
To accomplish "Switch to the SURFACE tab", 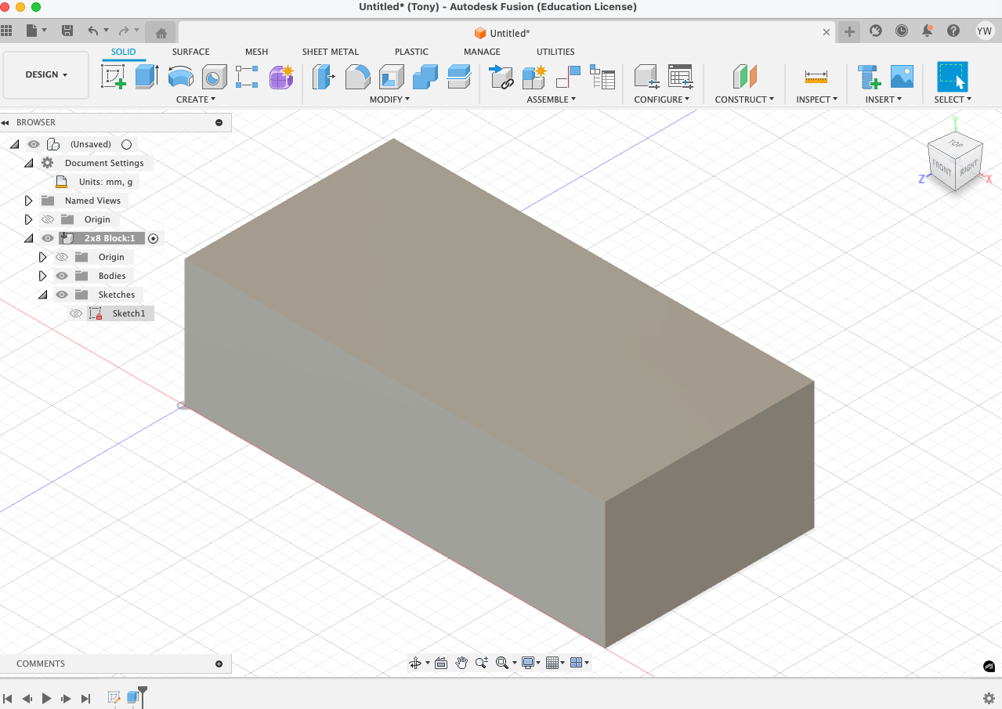I will tap(190, 52).
